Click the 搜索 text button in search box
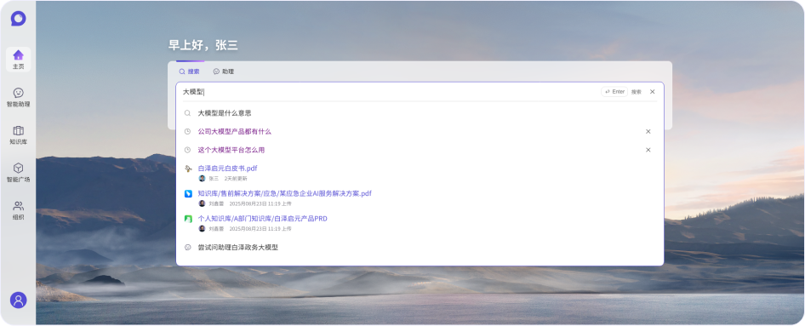The image size is (805, 326). pyautogui.click(x=637, y=92)
